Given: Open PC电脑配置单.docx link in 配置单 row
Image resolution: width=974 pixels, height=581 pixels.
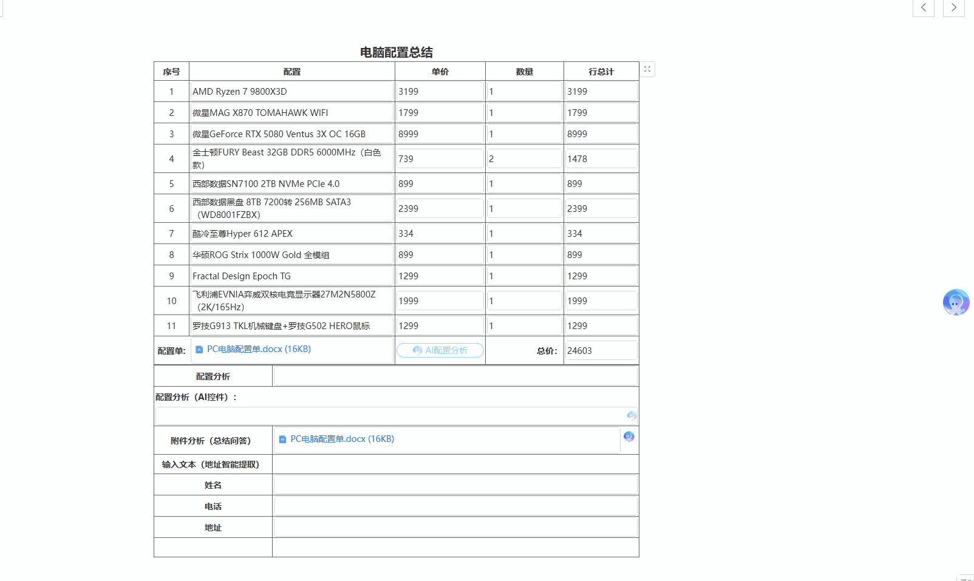Looking at the screenshot, I should (x=259, y=349).
